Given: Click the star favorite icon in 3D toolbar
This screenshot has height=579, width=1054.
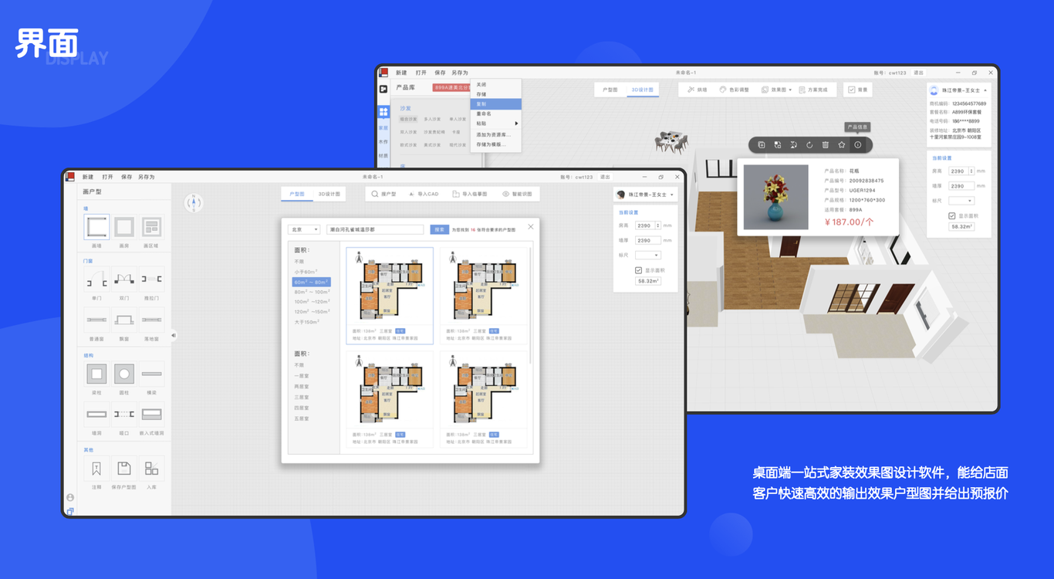Looking at the screenshot, I should point(841,144).
